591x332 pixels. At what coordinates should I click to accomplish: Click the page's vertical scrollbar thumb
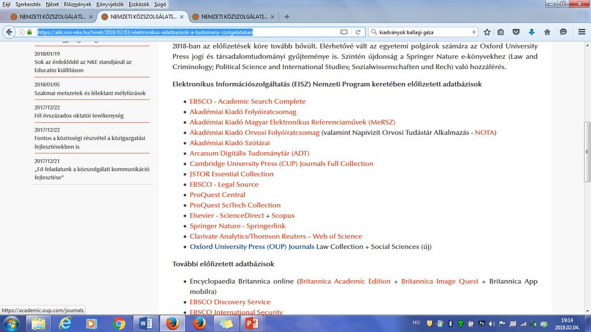[587, 151]
